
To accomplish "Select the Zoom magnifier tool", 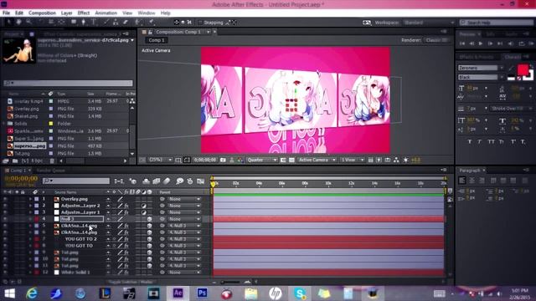I will click(28, 23).
